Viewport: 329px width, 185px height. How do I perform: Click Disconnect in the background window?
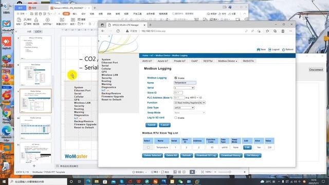(316, 70)
